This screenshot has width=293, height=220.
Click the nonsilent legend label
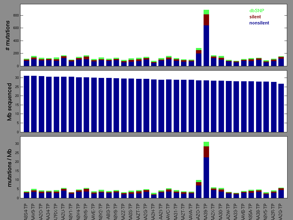click(x=259, y=23)
